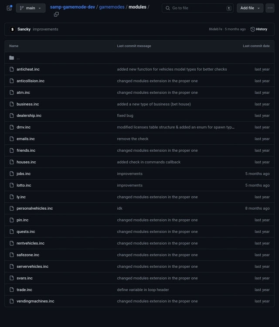This screenshot has height=327, width=279.
Task: Click the file icon next to personalvehicles.inc
Action: click(12, 208)
